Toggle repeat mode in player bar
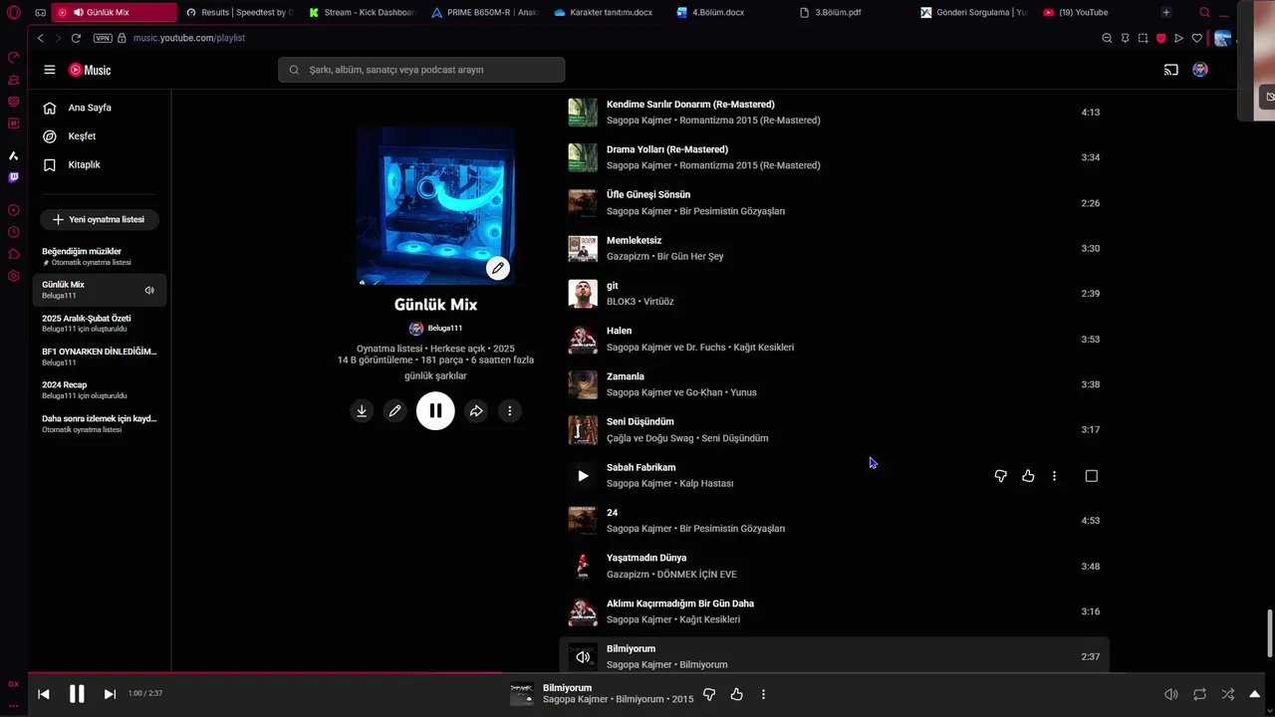This screenshot has height=717, width=1275. tap(1199, 694)
